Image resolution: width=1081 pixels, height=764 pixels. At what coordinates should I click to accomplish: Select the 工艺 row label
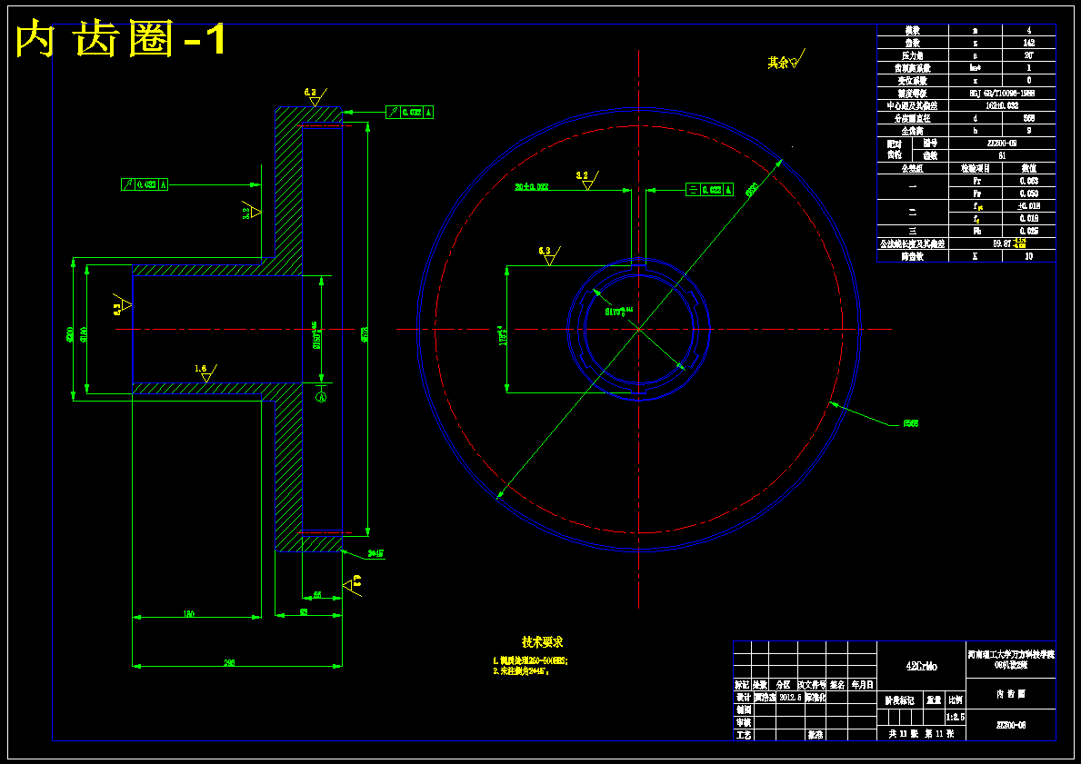coord(743,735)
